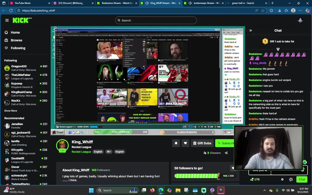Switch to the Discord browser tab
312x195 pixels.
[x=73, y=3]
